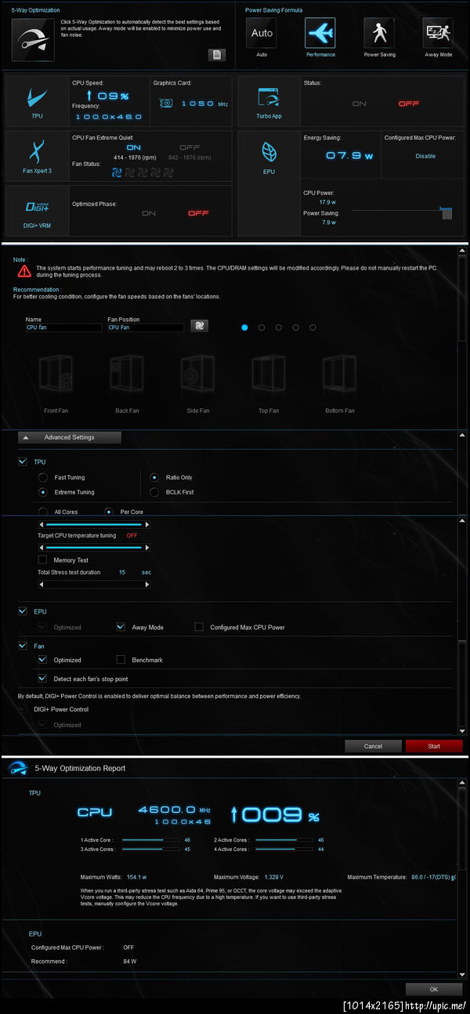Switch CPU Fan Extreme Quiet to ON

click(134, 147)
